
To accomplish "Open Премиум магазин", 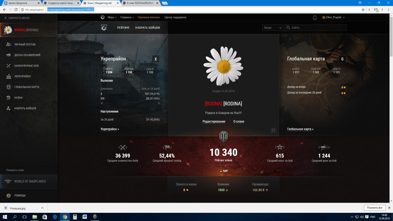I will coord(149,17).
